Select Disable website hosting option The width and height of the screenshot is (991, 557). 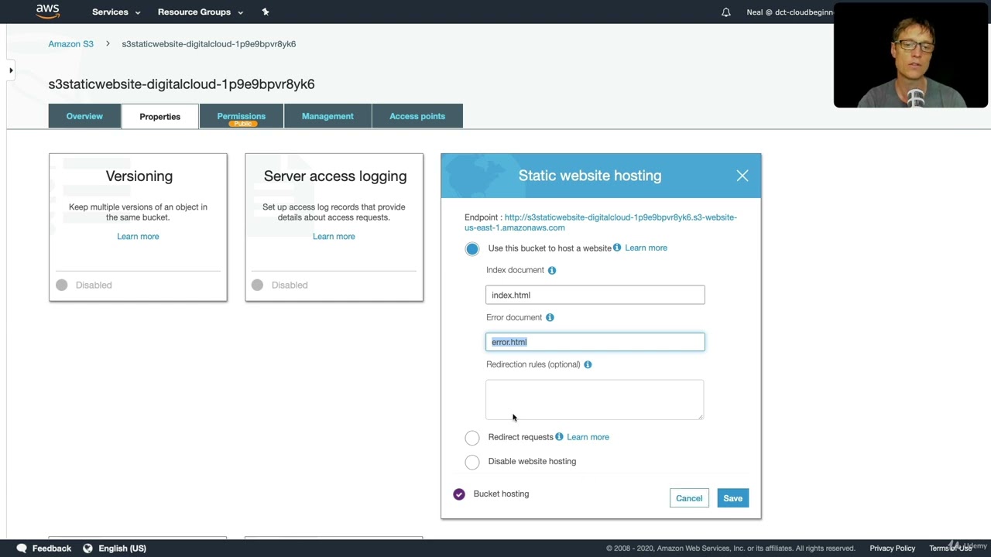472,462
